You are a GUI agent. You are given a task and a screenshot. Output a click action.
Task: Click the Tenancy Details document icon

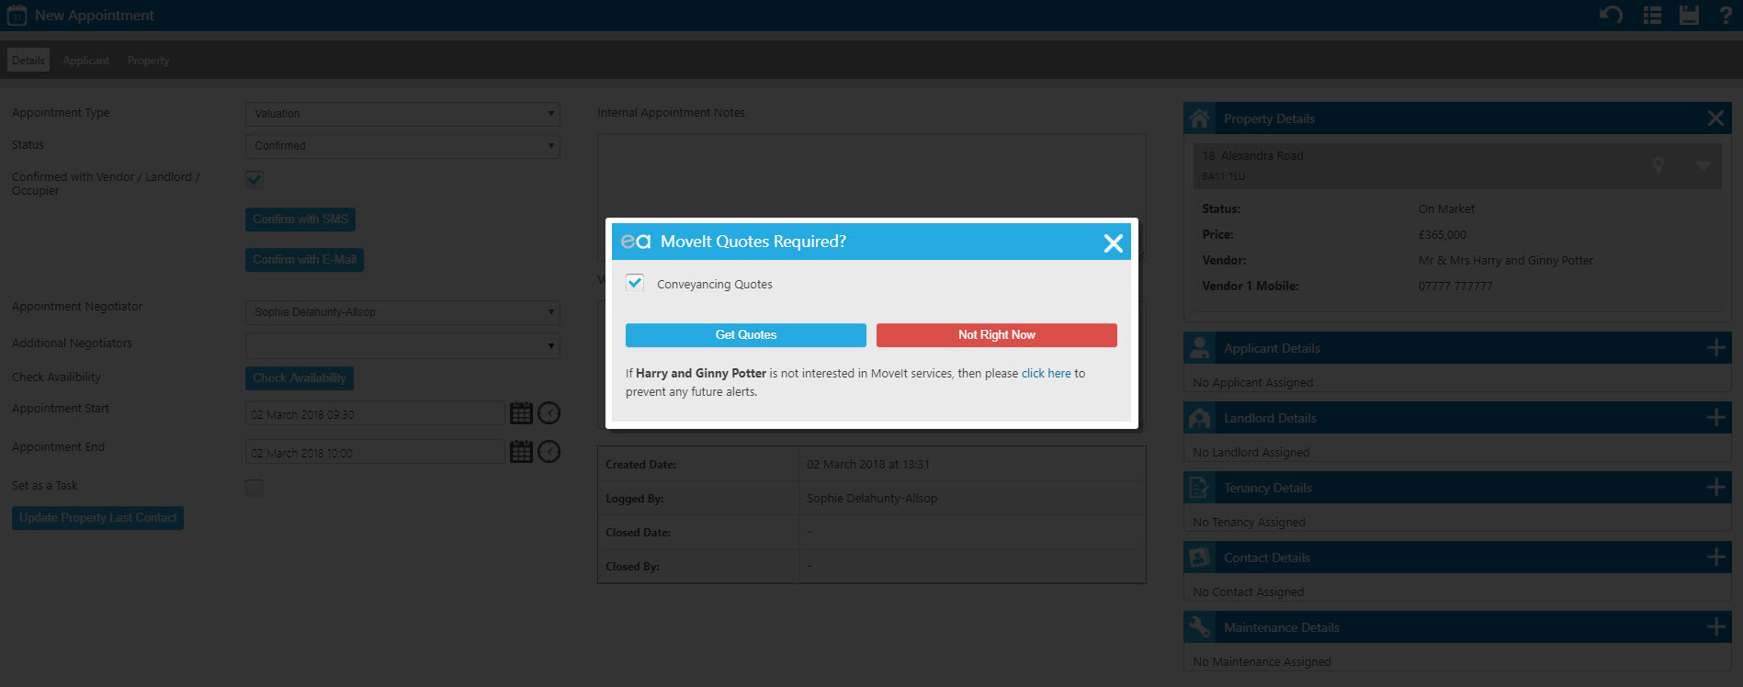click(1199, 488)
